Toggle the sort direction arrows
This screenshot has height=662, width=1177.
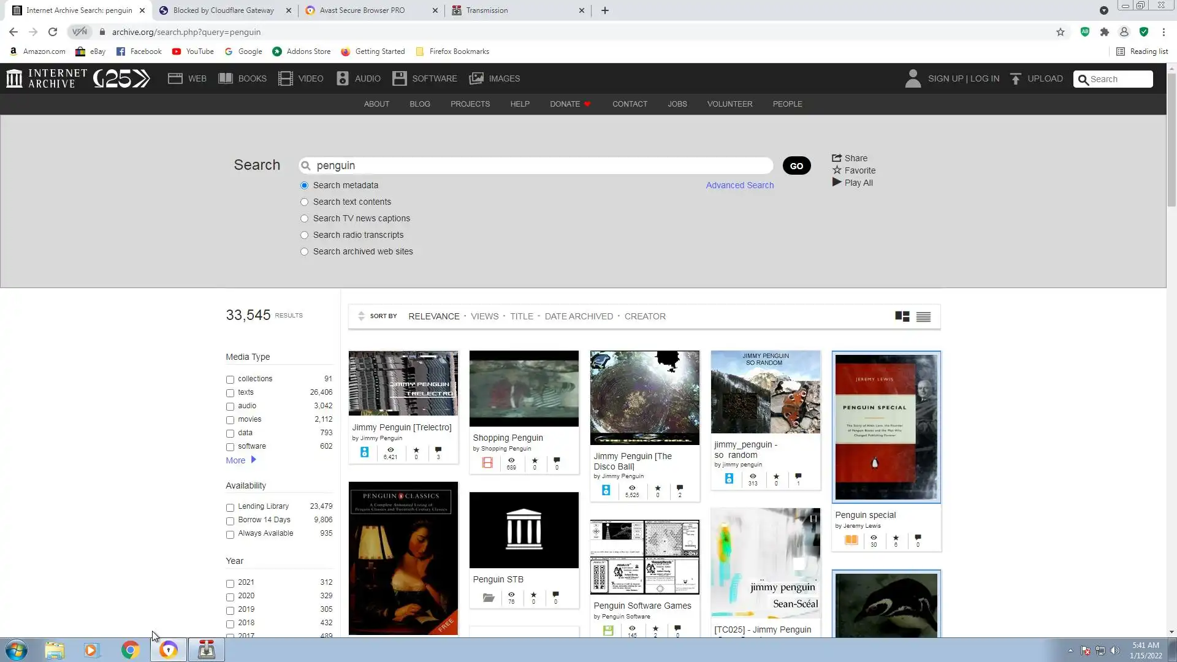click(x=361, y=316)
